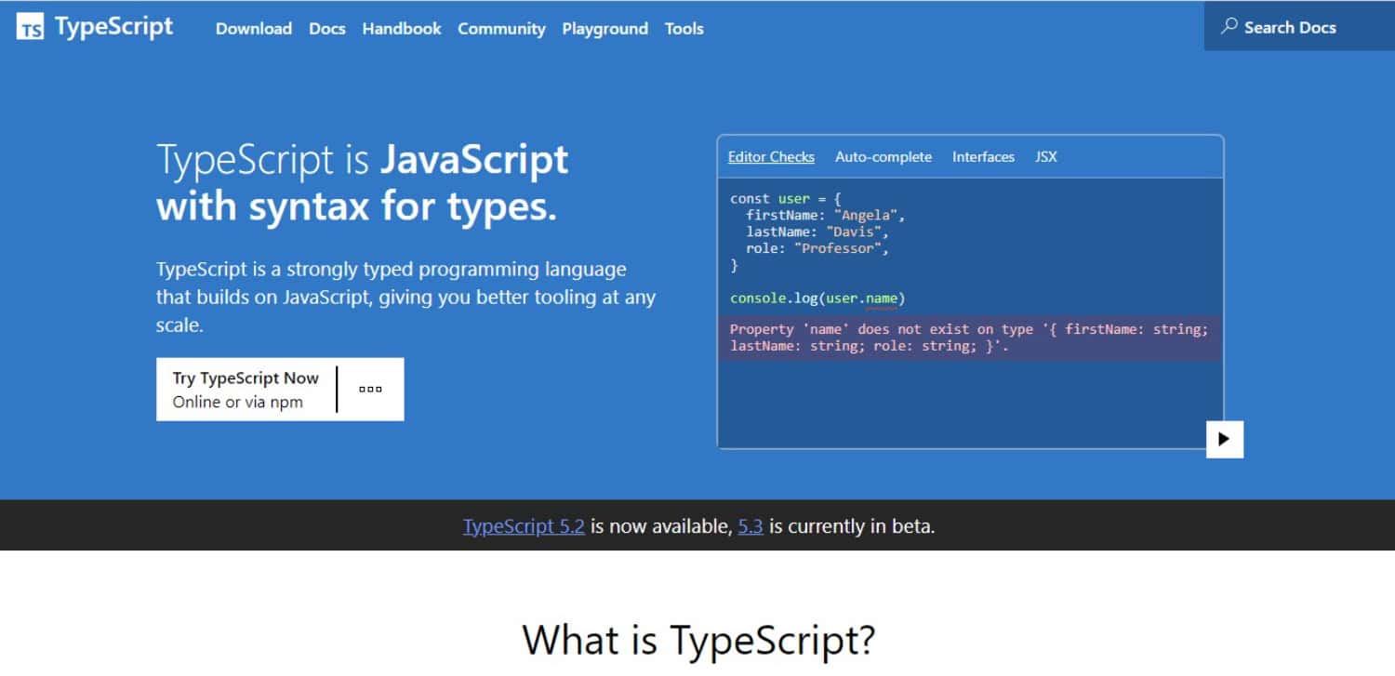Click the 'strongly typed programming language' description

405,298
